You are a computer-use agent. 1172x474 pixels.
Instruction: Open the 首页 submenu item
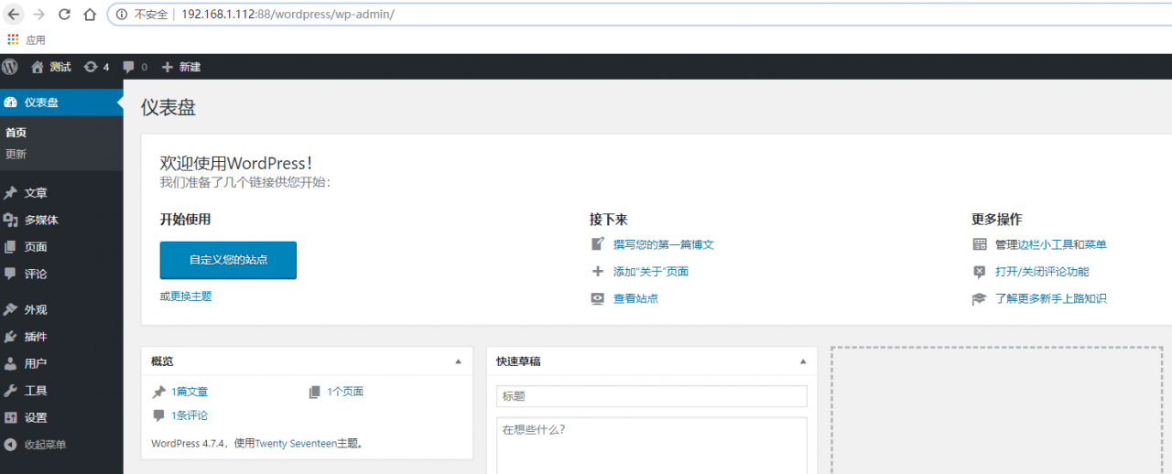pos(16,133)
